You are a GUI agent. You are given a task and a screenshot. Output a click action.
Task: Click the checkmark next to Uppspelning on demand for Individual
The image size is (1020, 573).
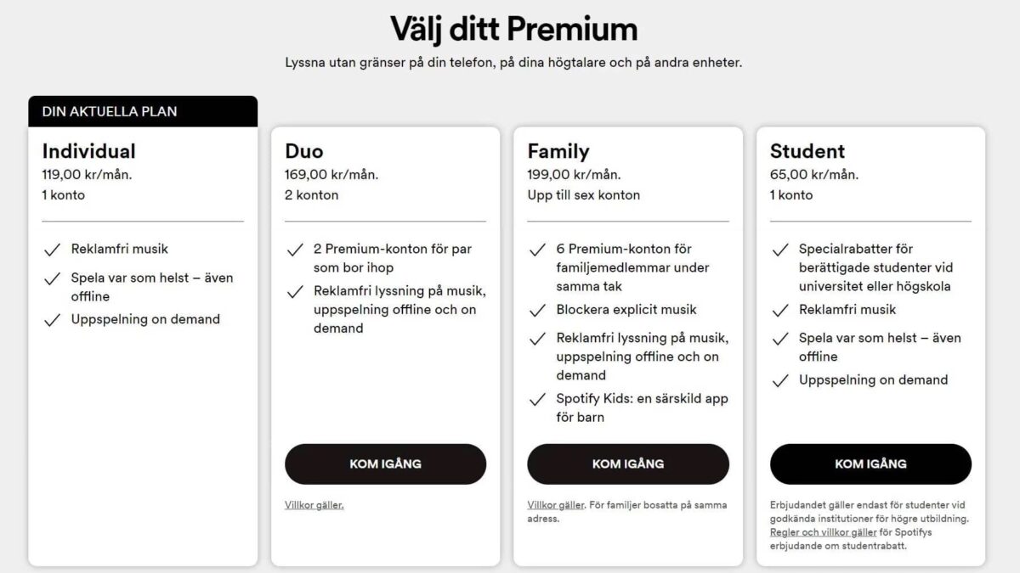point(49,319)
